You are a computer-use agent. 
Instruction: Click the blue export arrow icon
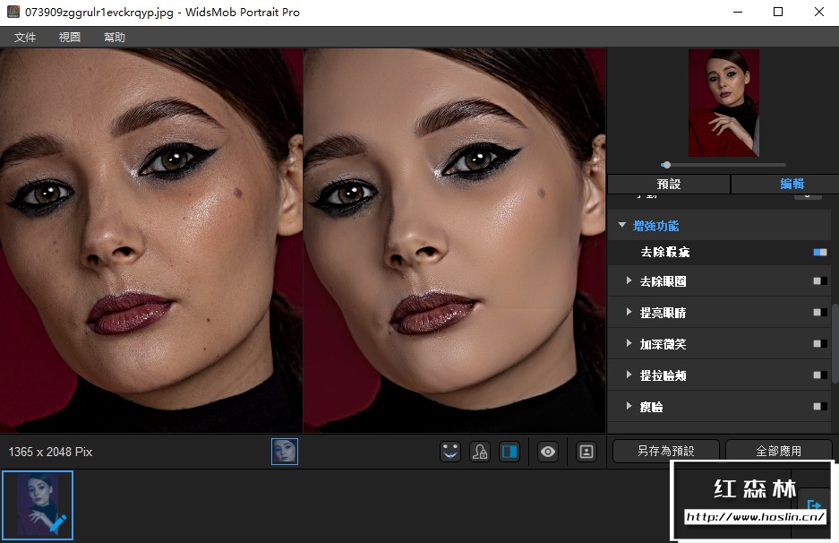click(x=814, y=506)
